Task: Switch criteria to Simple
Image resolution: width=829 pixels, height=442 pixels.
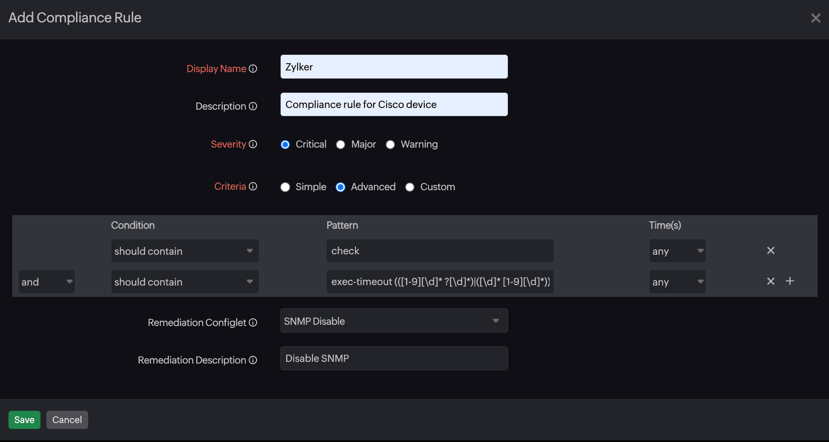Action: point(285,187)
